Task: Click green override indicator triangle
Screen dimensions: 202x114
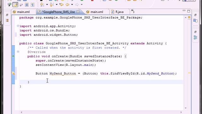Action: tap(13, 56)
